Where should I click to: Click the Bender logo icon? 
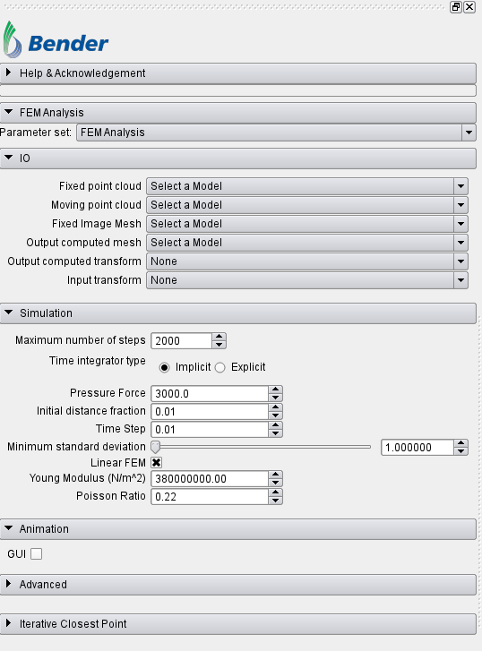pyautogui.click(x=12, y=39)
